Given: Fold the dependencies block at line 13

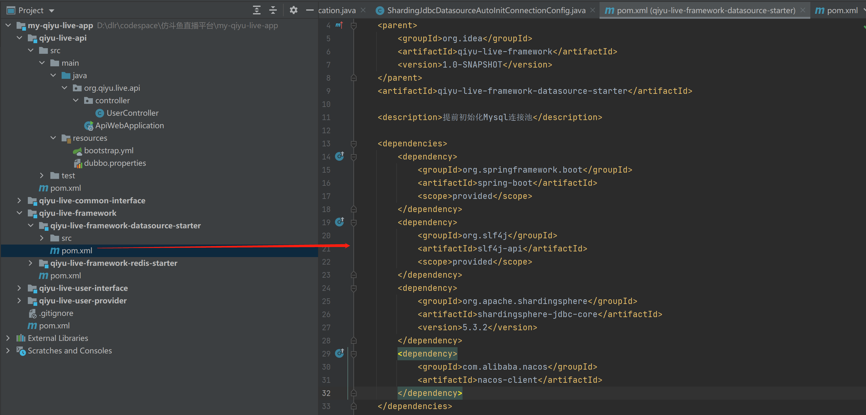Looking at the screenshot, I should coord(353,144).
